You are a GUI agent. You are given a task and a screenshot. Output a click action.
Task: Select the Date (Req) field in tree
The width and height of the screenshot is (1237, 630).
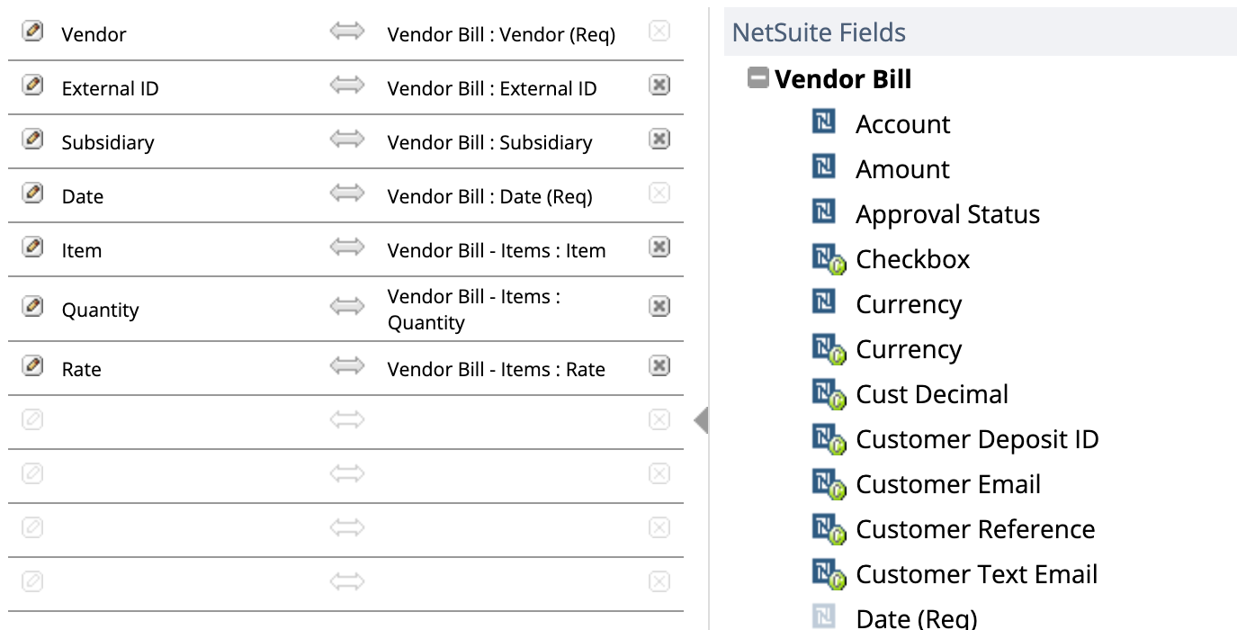(x=916, y=618)
